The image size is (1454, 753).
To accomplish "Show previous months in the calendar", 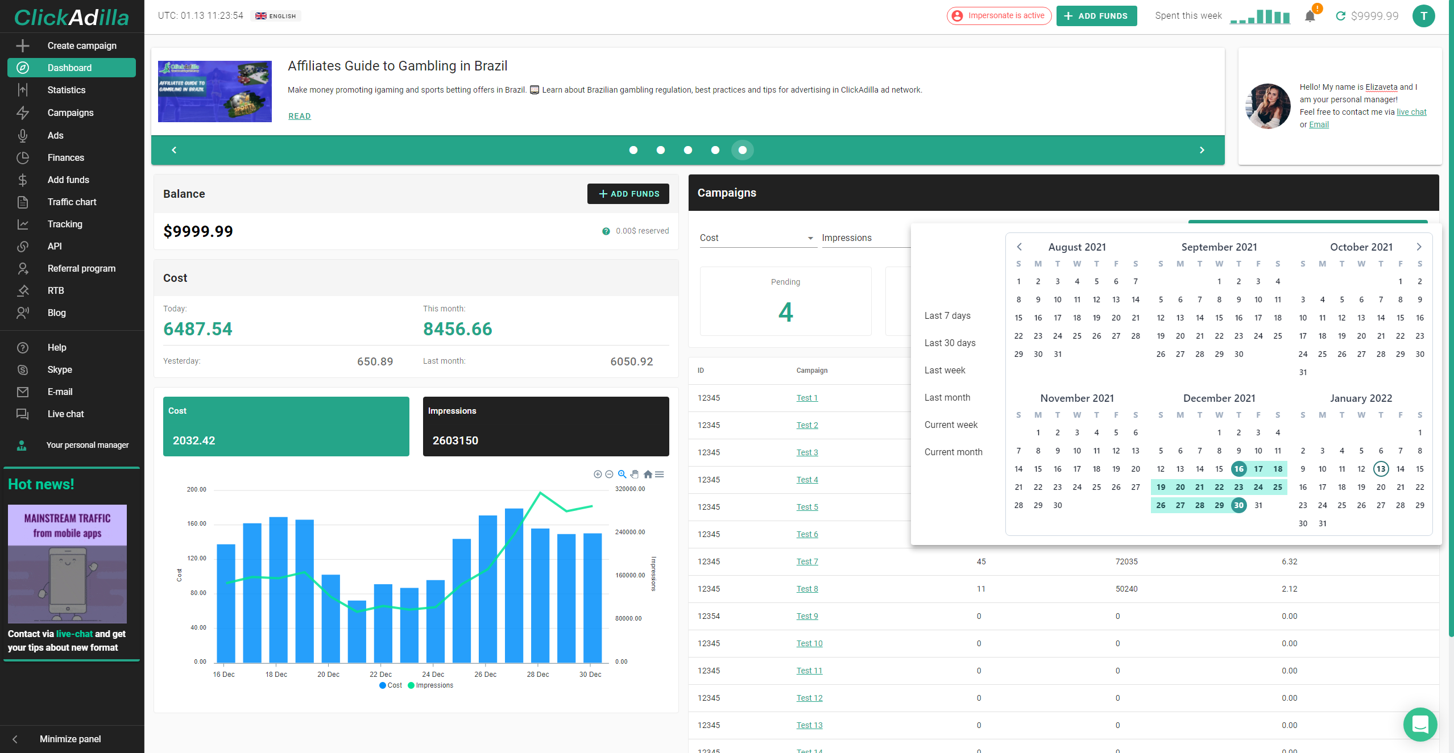I will click(1019, 247).
